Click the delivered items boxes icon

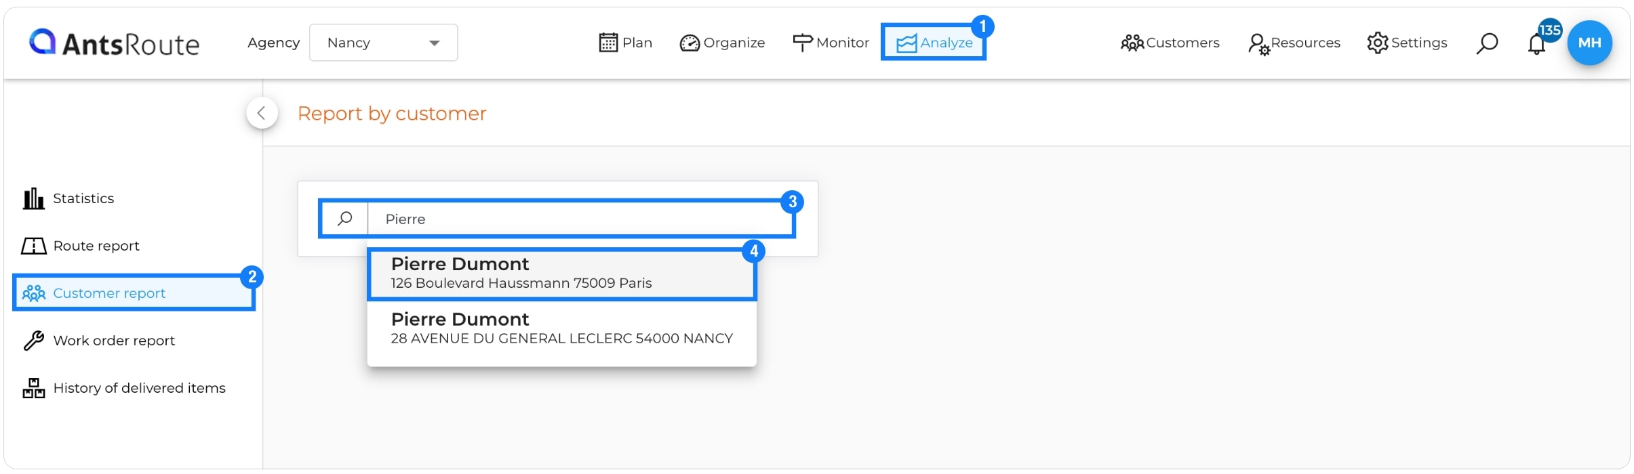pyautogui.click(x=33, y=388)
